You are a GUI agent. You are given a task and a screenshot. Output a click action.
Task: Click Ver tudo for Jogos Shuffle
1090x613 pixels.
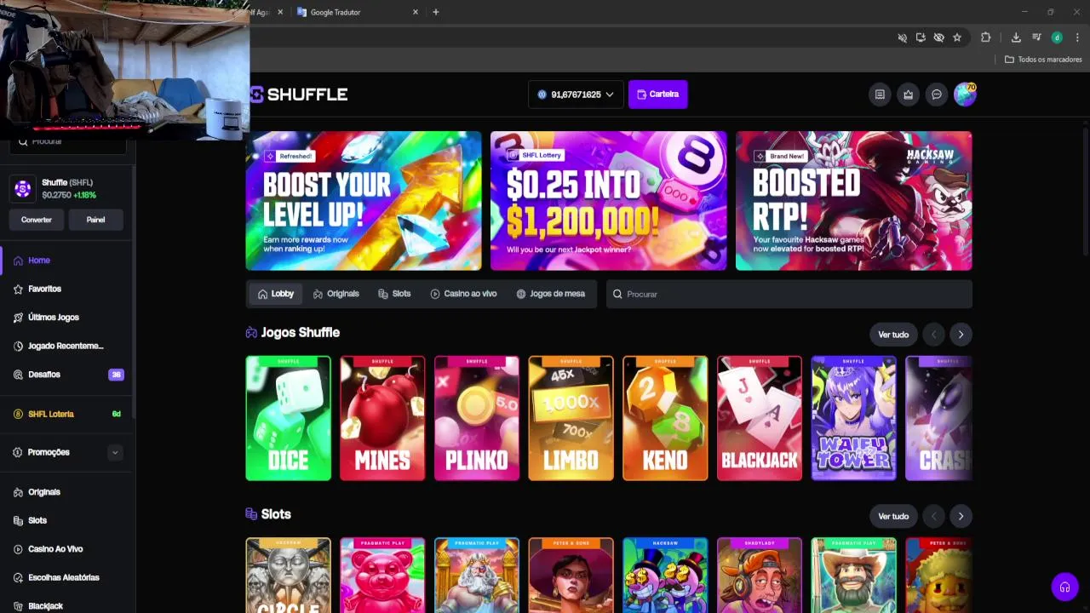893,335
